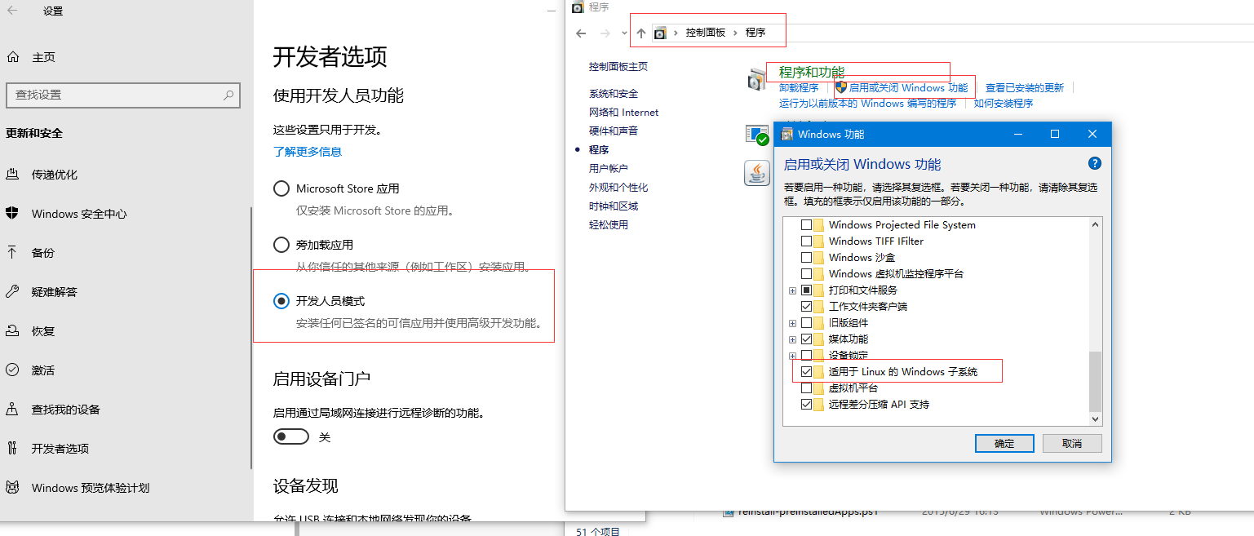Expand 媒体功能 in the features list
The image size is (1254, 536).
point(792,339)
